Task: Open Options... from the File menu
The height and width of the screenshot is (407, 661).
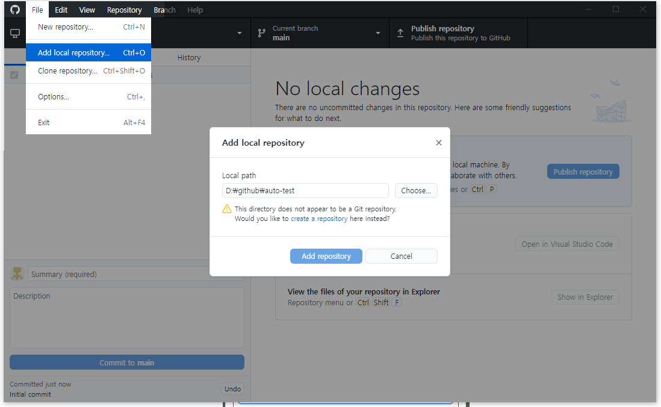Action: point(88,96)
